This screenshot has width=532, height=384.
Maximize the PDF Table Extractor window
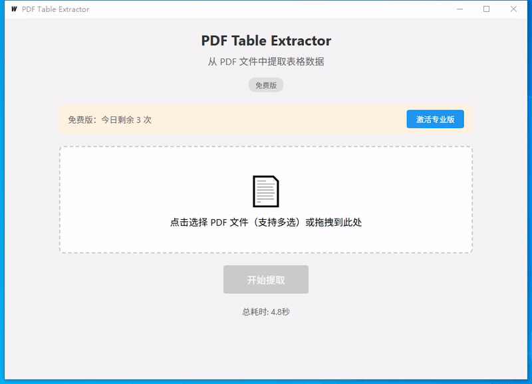coord(486,9)
